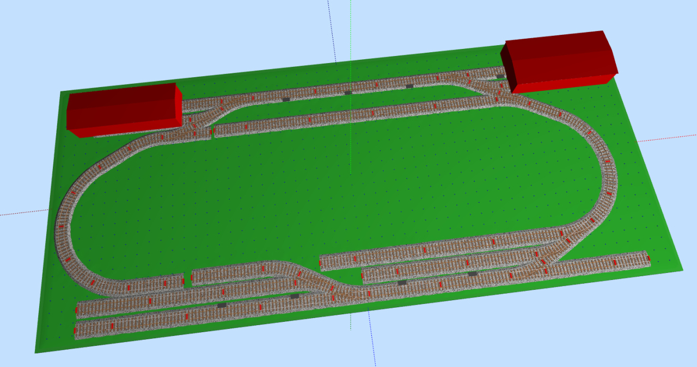Select the red shed building on the right
Viewport: 697px width, 367px height.
click(x=559, y=61)
